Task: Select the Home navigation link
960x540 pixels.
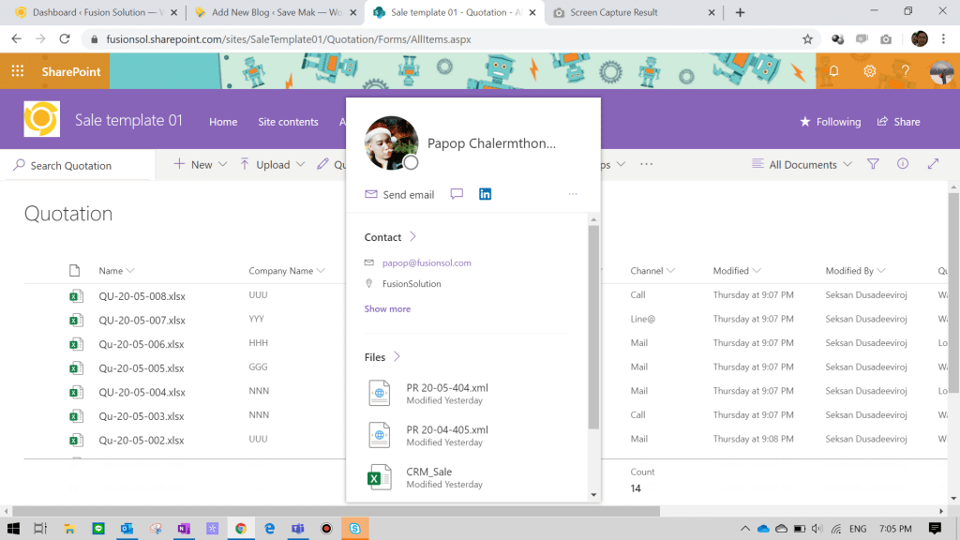Action: pos(223,122)
